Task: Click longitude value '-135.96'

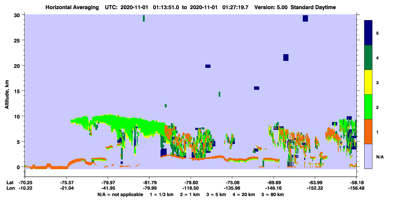Action: (x=232, y=188)
